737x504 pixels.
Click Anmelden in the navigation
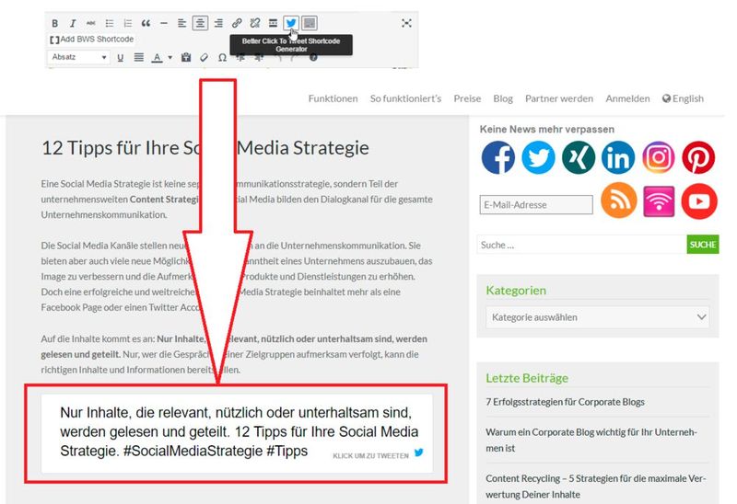coord(627,98)
